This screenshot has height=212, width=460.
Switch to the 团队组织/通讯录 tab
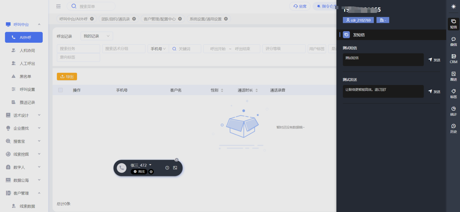(x=115, y=19)
